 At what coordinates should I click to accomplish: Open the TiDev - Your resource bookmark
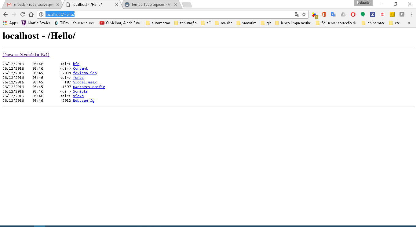pyautogui.click(x=75, y=23)
